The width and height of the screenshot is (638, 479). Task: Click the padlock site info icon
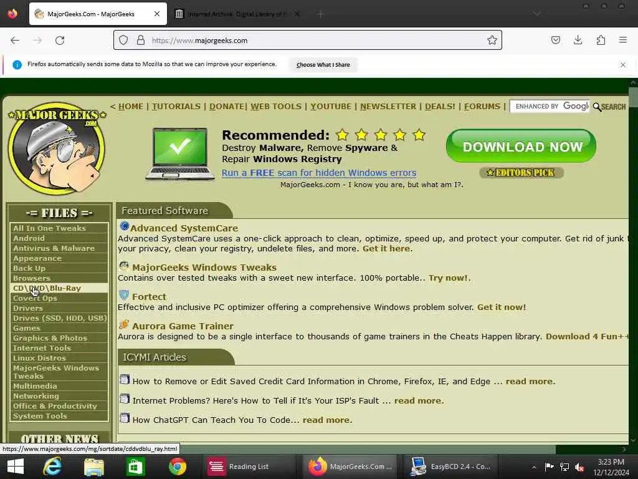[x=141, y=41]
